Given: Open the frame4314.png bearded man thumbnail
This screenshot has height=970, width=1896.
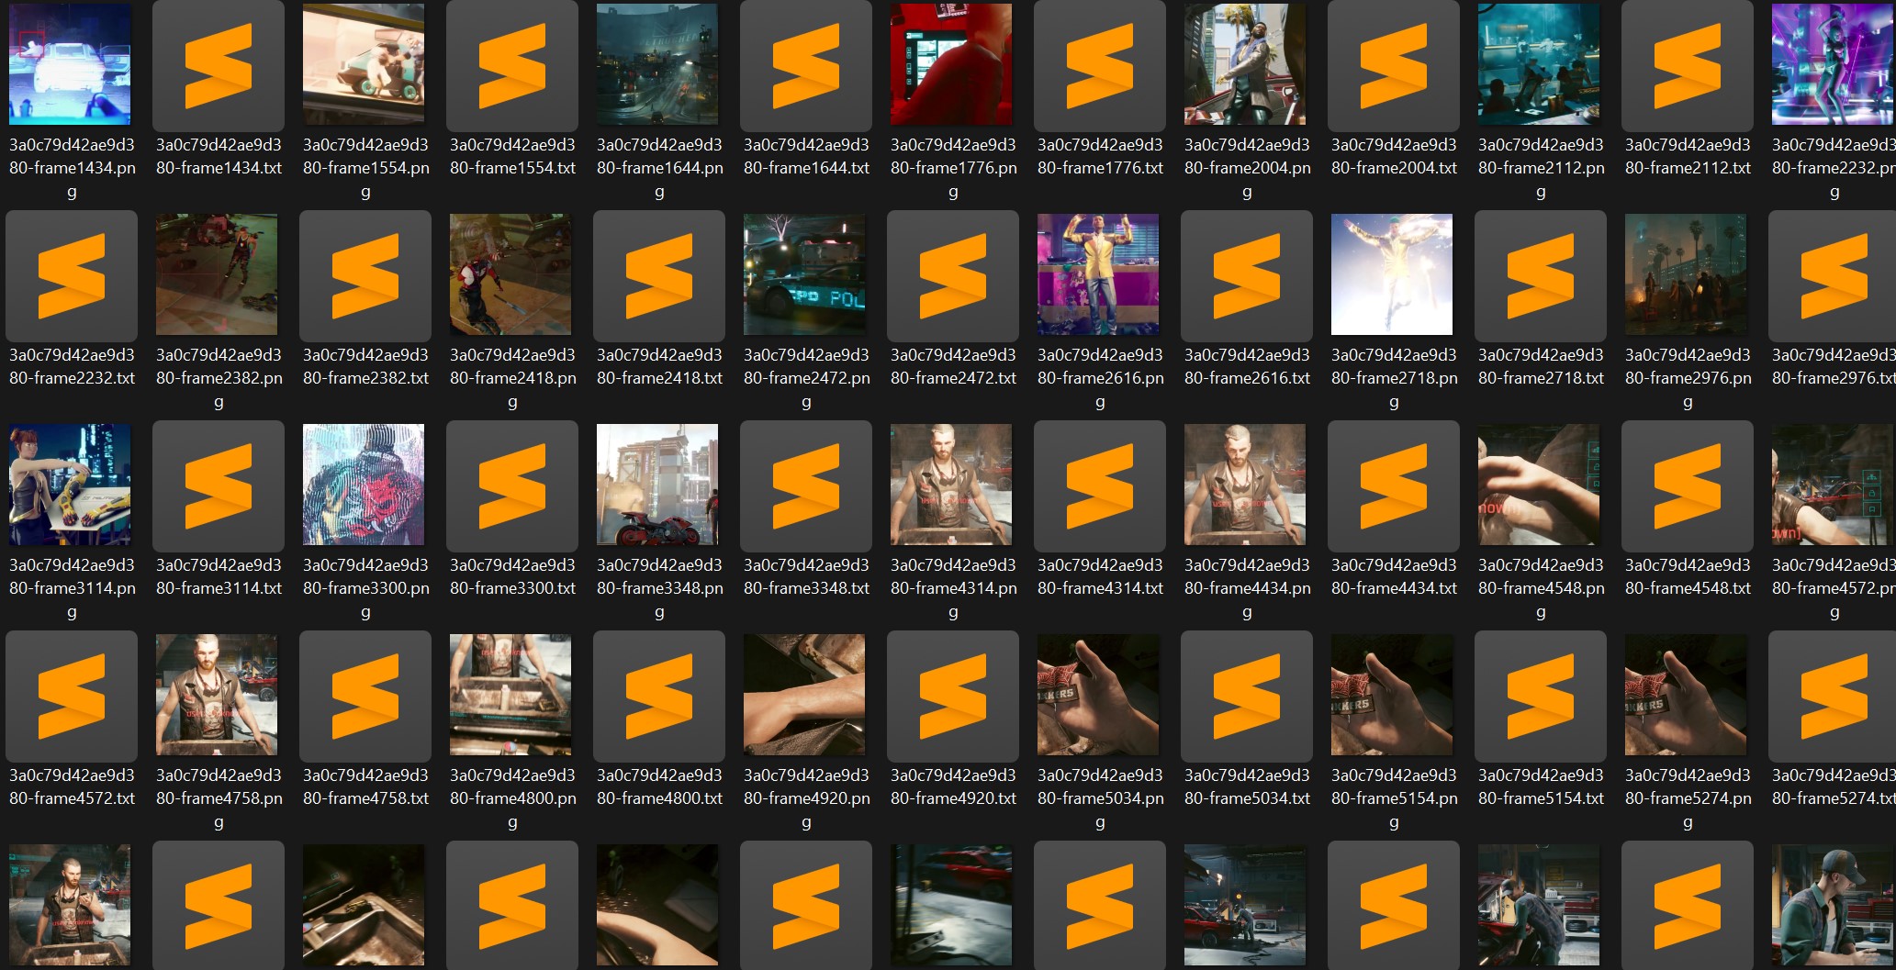Looking at the screenshot, I should point(951,485).
